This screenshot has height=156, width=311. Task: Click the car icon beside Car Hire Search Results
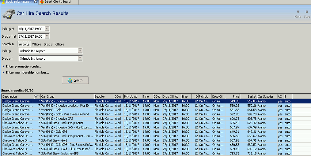(x=9, y=14)
